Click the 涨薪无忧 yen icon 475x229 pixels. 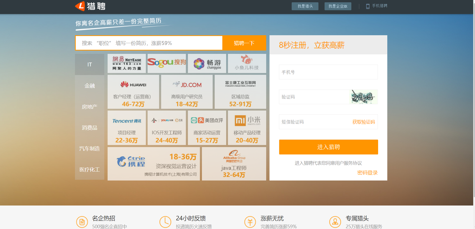tap(250, 222)
